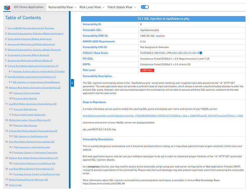
Task: Open Insecure Communication subsection
Action: tap(27, 93)
